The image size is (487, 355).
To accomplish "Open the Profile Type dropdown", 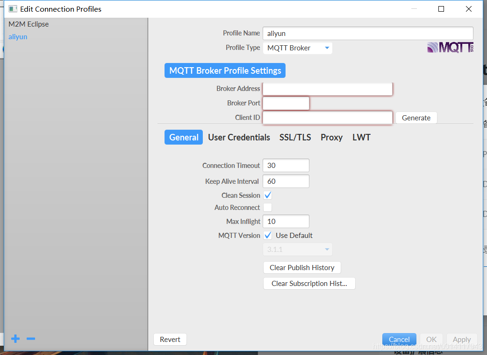I will [298, 48].
